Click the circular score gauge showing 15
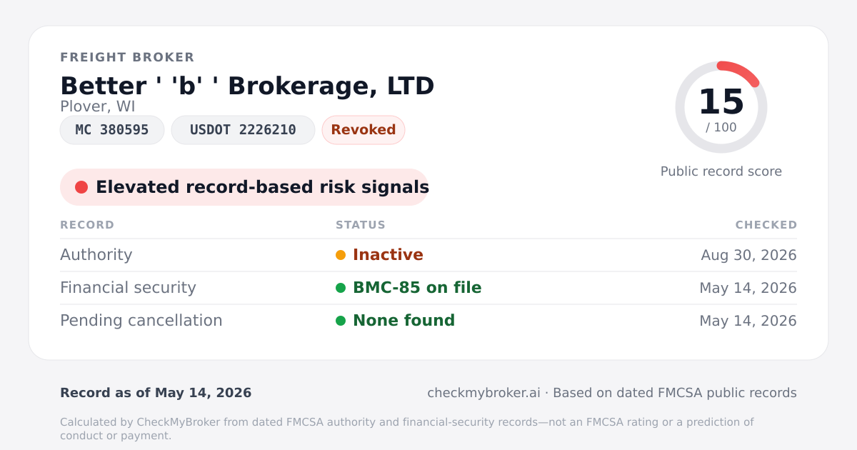The image size is (857, 450). (x=721, y=107)
